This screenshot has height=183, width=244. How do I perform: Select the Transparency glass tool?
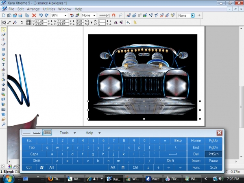(3, 74)
